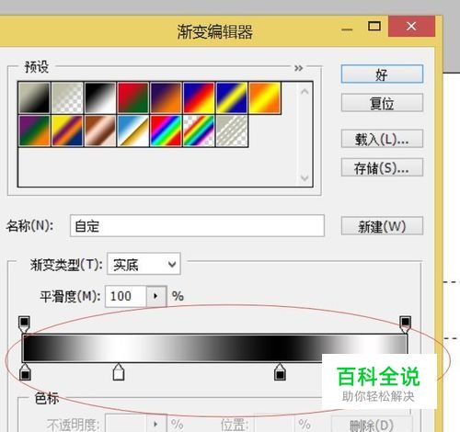Click the gradient bar to add a stop
This screenshot has width=460, height=432.
point(214,347)
